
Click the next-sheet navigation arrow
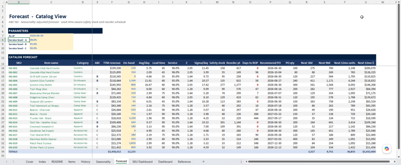pyautogui.click(x=13, y=162)
